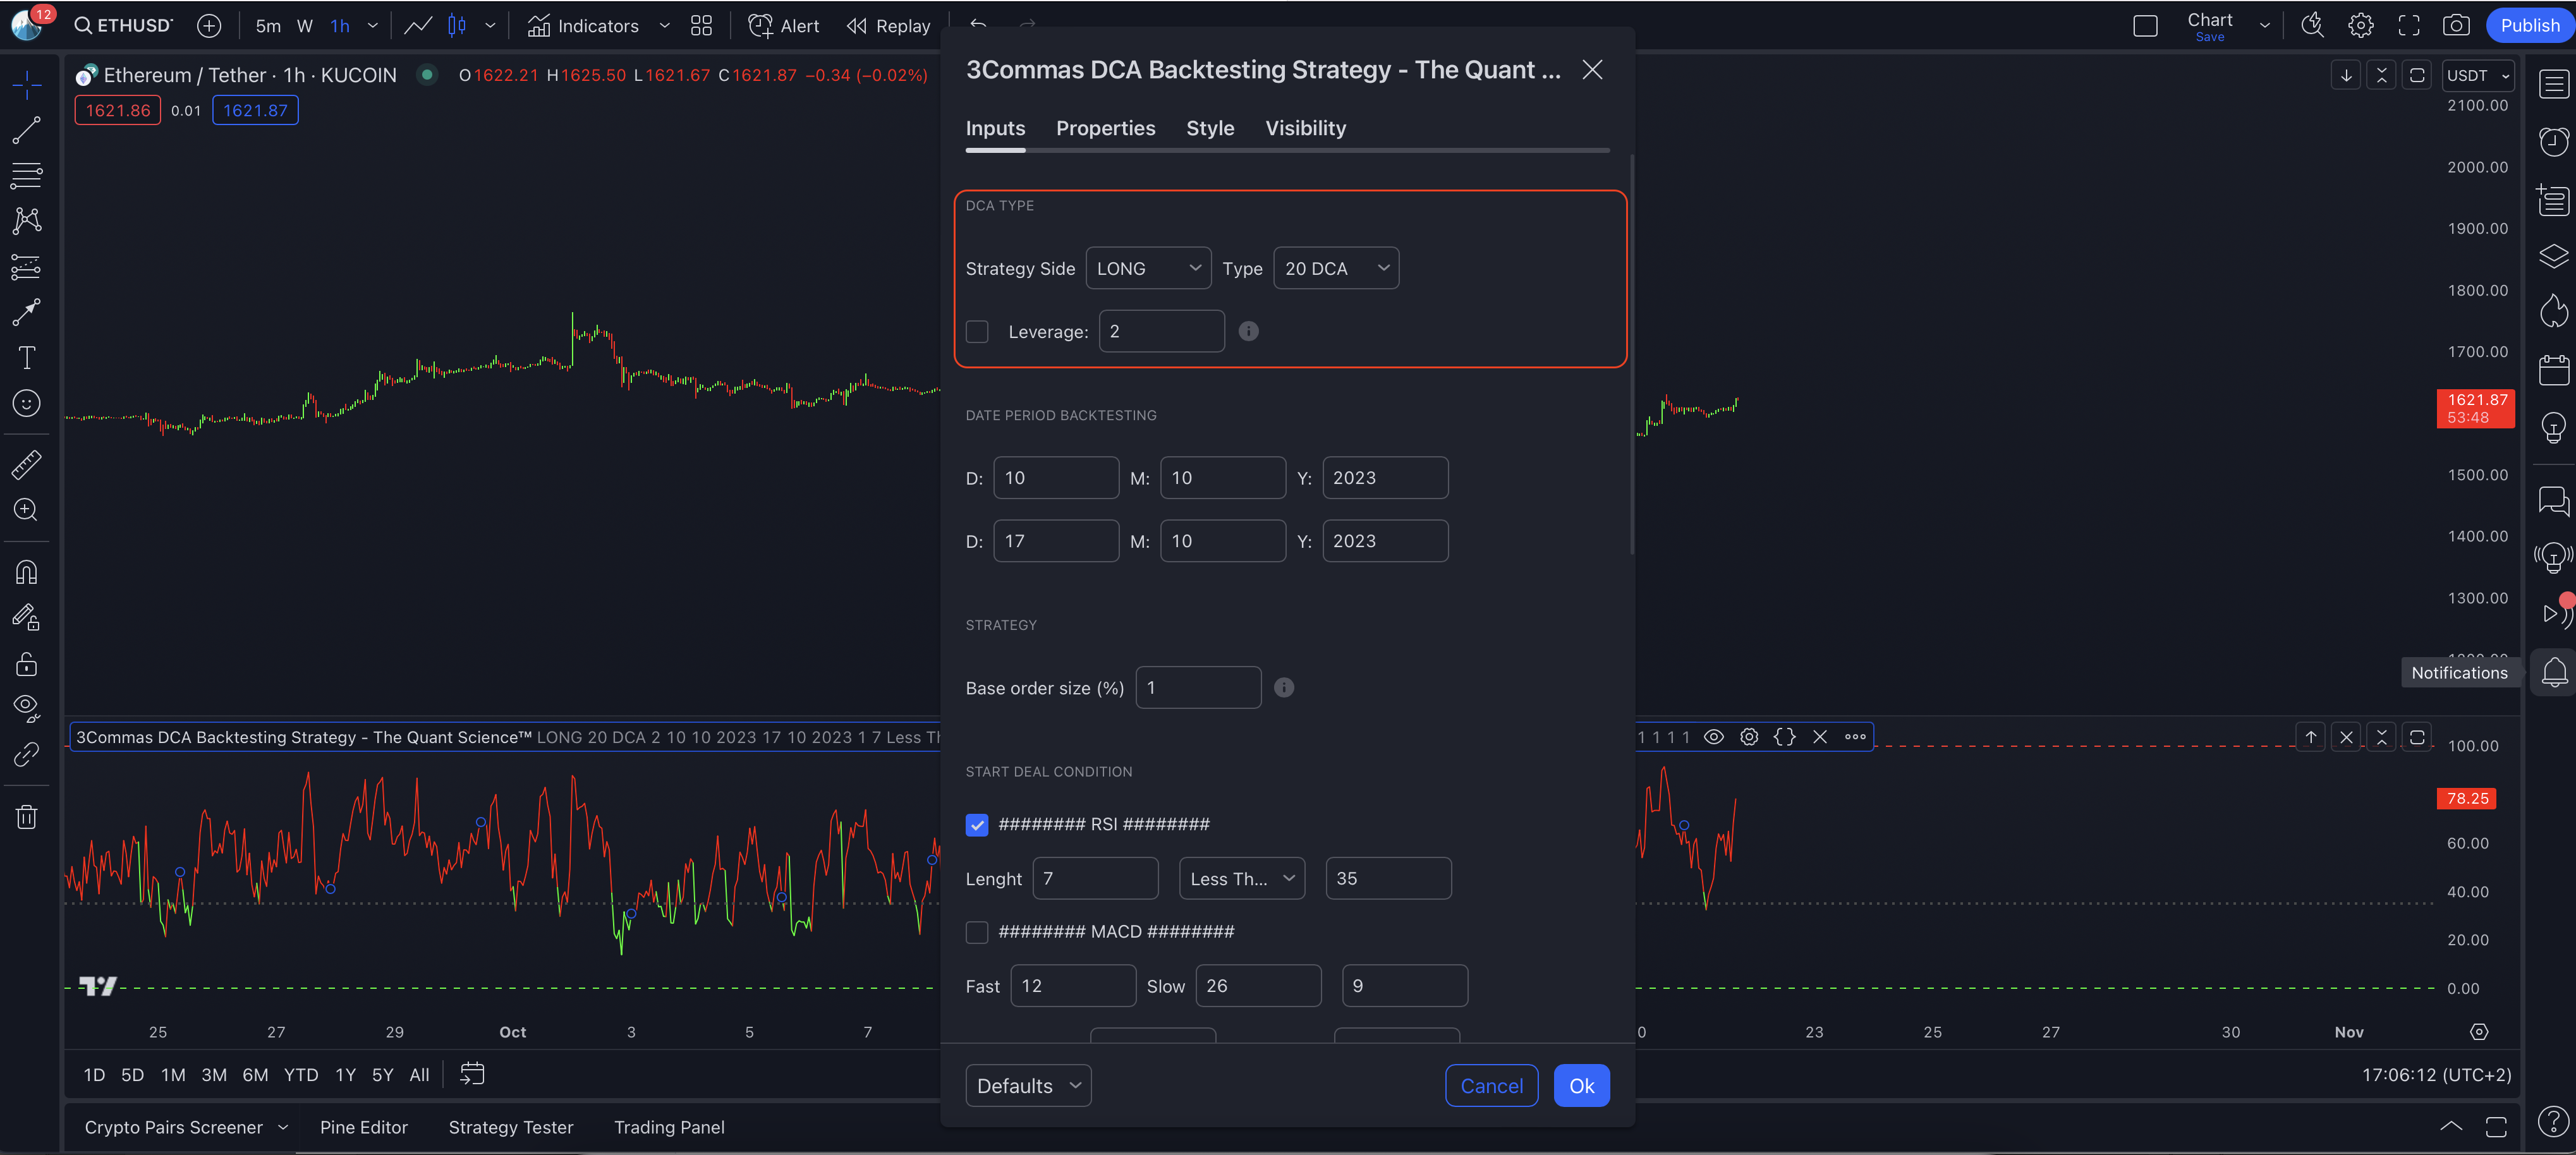Open strategy source code braces icon
The image size is (2576, 1155).
1784,737
